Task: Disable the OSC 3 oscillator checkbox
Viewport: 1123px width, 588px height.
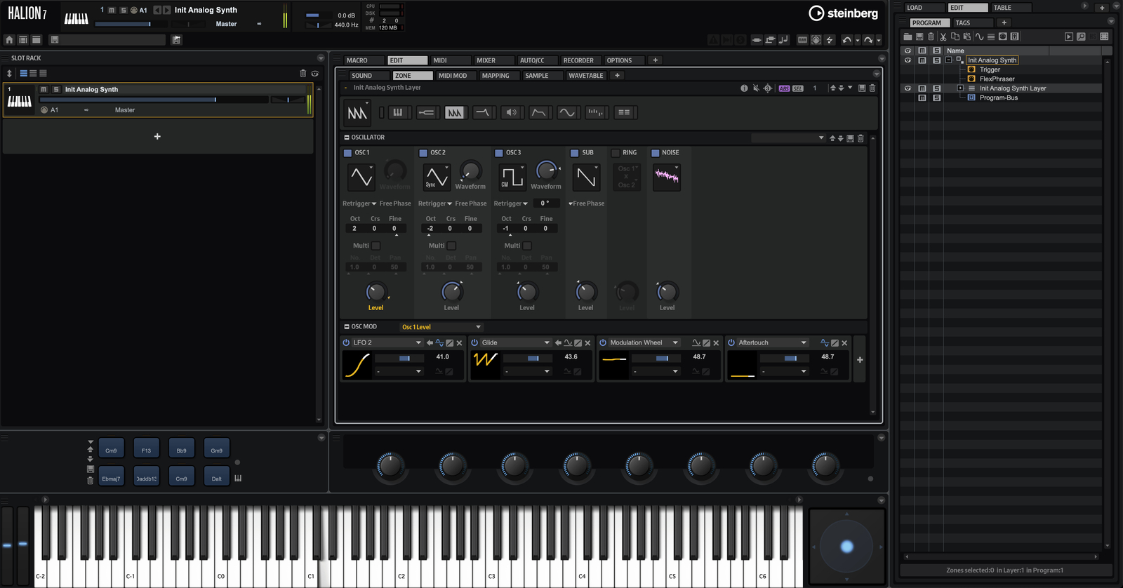Action: tap(499, 153)
